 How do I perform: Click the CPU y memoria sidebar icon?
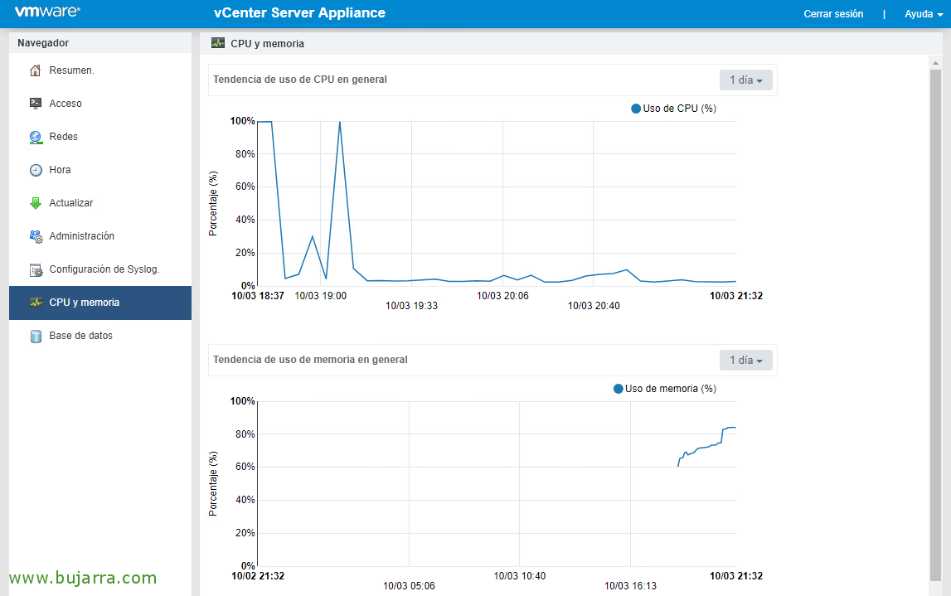click(x=36, y=303)
